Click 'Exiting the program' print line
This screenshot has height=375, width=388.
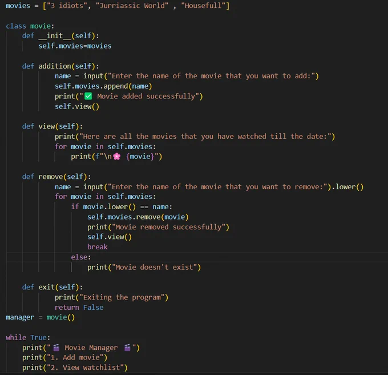(112, 297)
